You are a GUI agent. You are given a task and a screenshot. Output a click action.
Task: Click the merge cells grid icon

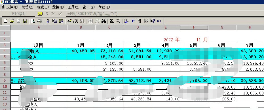[90, 21]
